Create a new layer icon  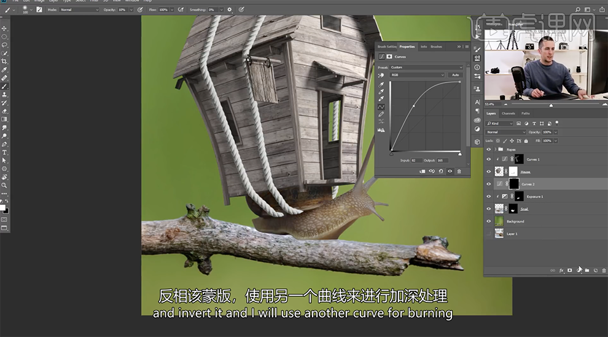click(x=596, y=271)
